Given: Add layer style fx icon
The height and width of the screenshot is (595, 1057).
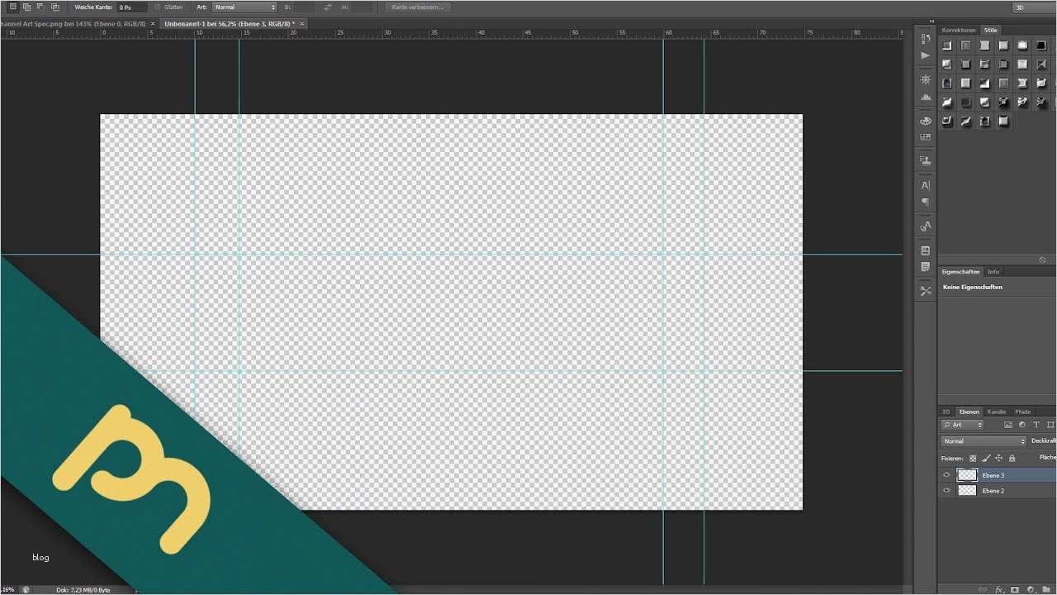Looking at the screenshot, I should [x=999, y=589].
